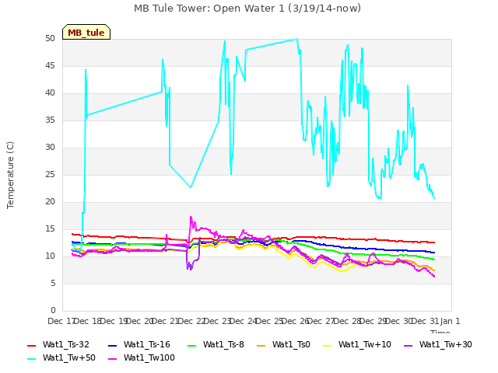The height and width of the screenshot is (373, 498).
Task: Click the MB_tule label box
Action: click(x=86, y=32)
